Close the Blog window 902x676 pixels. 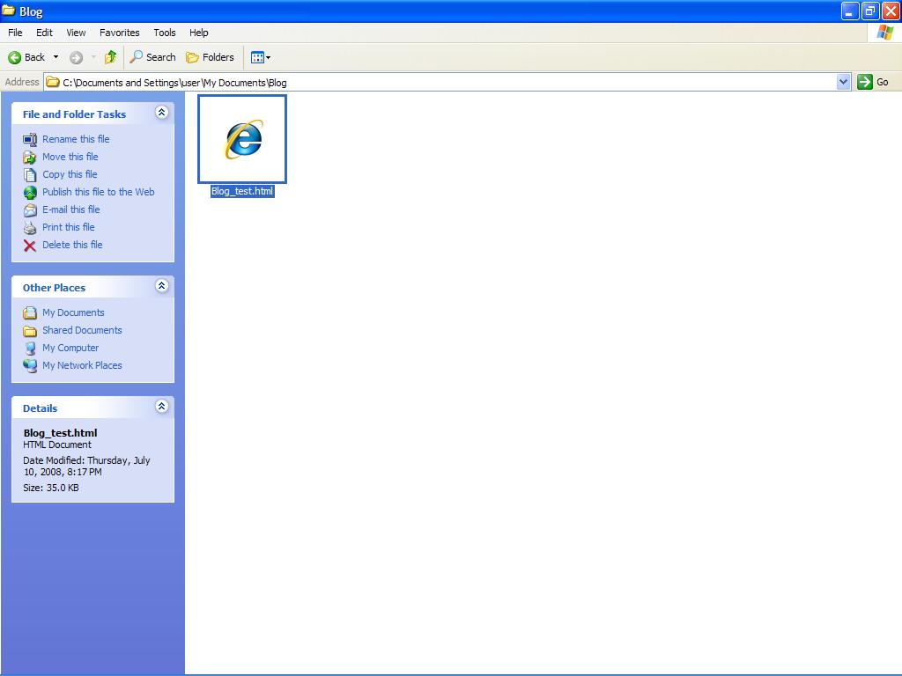click(x=890, y=11)
